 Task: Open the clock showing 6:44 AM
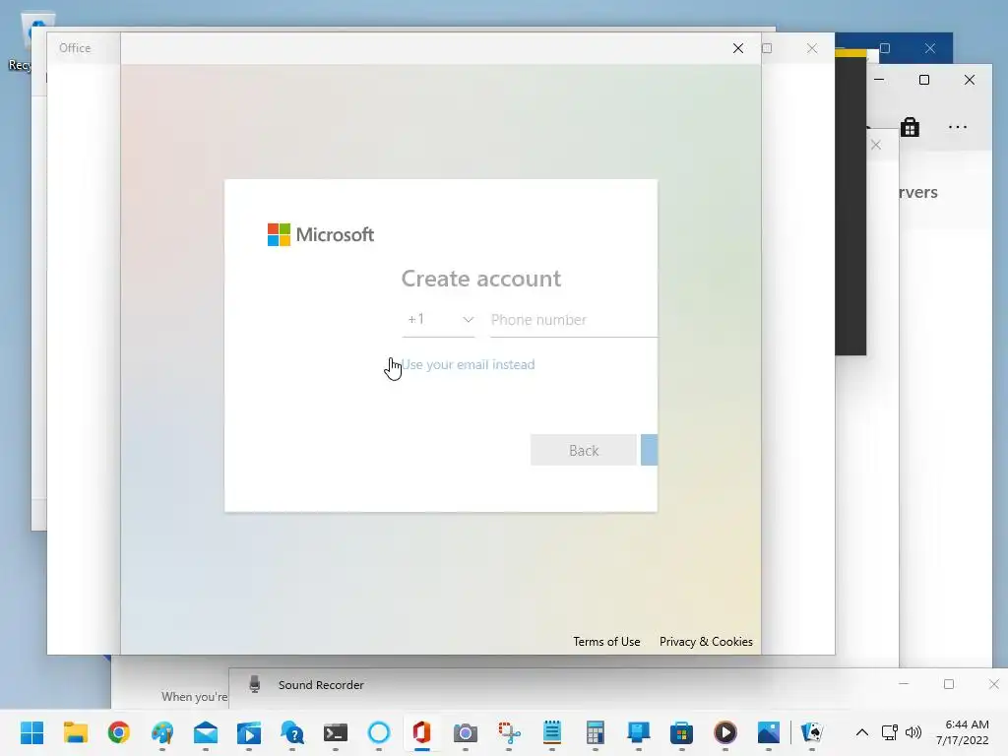(x=963, y=732)
